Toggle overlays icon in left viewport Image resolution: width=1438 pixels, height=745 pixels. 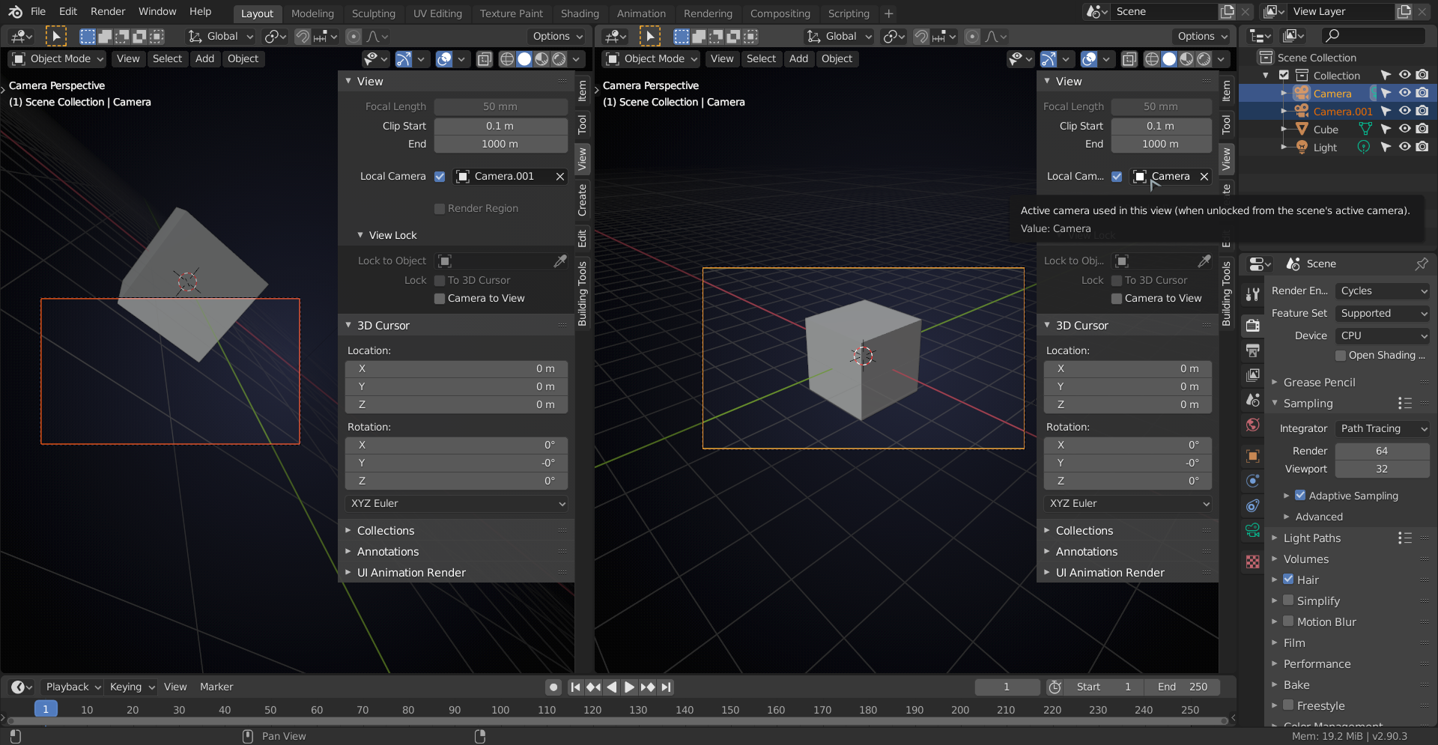[443, 59]
